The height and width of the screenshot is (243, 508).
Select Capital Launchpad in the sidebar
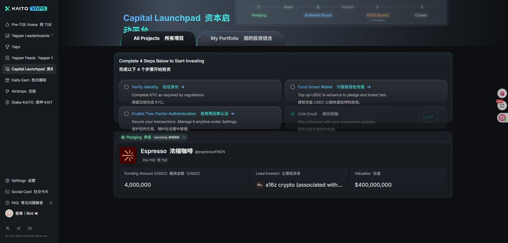point(29,69)
